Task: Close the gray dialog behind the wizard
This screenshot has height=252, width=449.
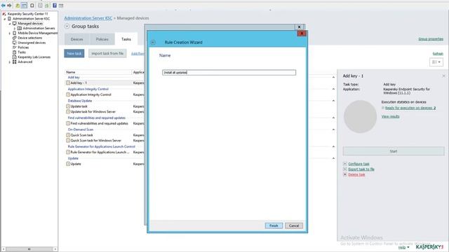Action: [300, 27]
